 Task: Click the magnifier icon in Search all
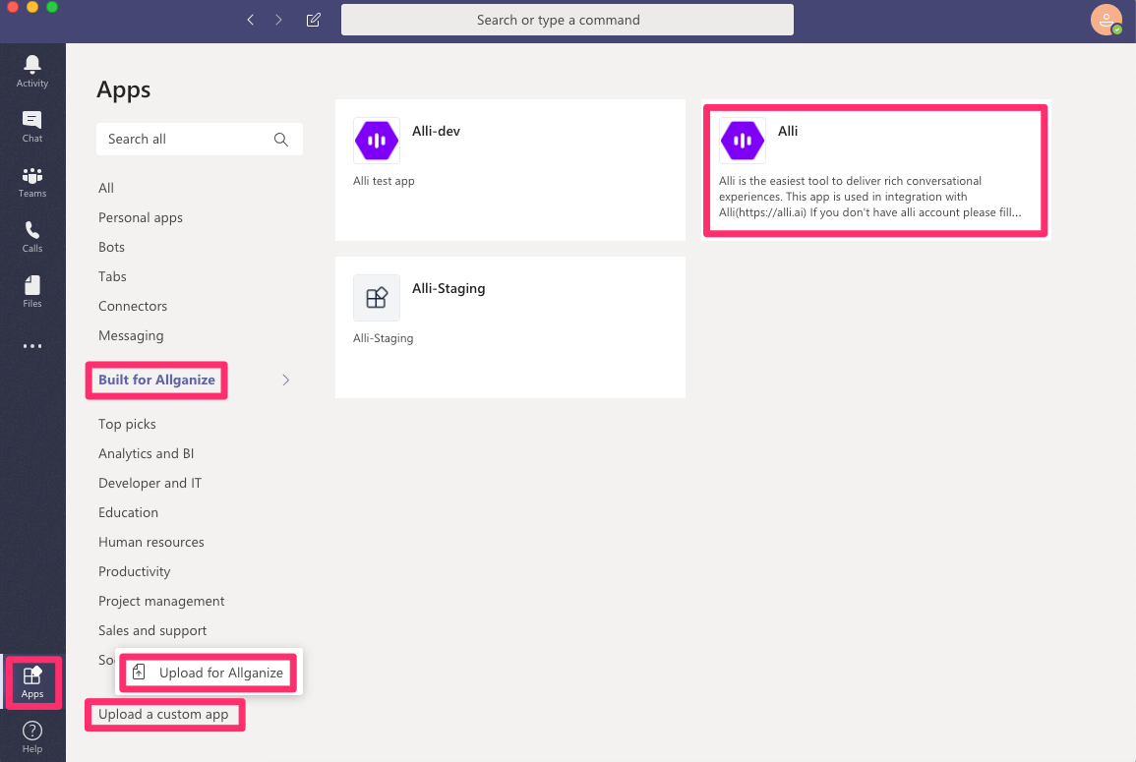pos(281,139)
